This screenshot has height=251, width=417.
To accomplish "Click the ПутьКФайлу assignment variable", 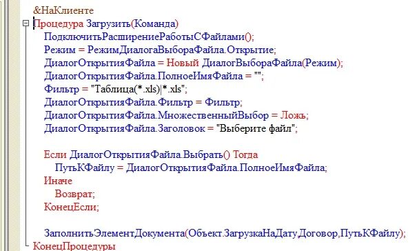I will 85,168.
